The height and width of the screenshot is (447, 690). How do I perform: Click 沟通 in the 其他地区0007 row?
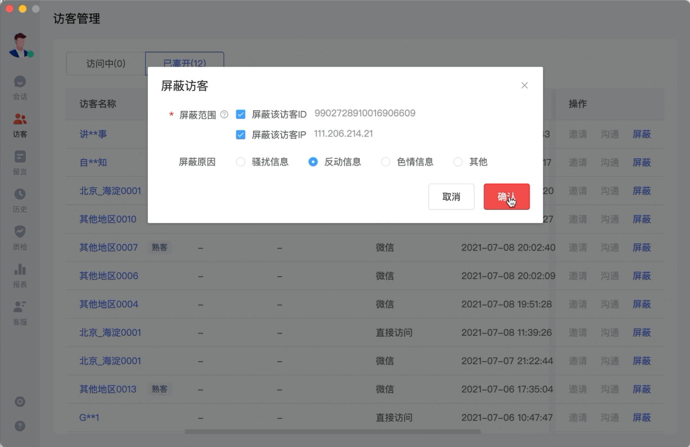pos(610,248)
